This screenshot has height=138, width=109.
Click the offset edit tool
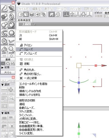tap(4, 119)
